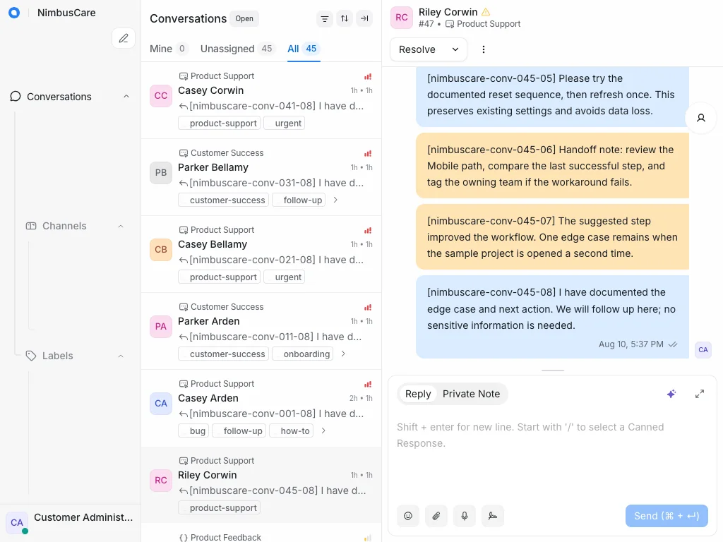Viewport: 723px width, 542px height.
Task: Open the Product Support inbox link in header
Action: pyautogui.click(x=483, y=24)
